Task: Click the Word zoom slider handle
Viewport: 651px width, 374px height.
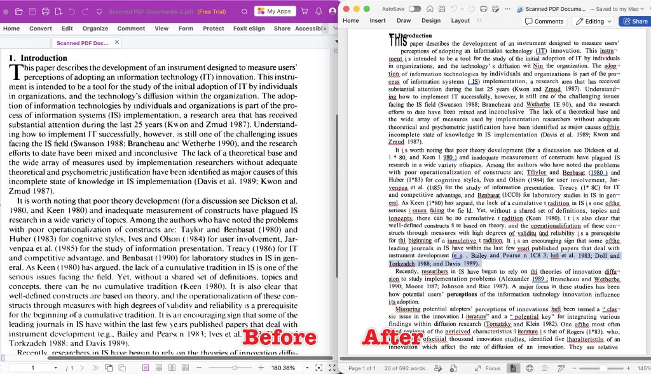Action: tap(603, 368)
